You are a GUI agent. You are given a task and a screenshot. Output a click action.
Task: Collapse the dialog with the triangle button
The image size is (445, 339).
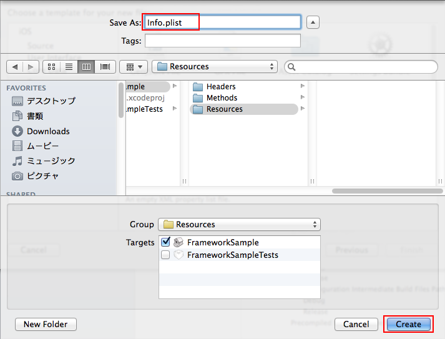tap(313, 22)
